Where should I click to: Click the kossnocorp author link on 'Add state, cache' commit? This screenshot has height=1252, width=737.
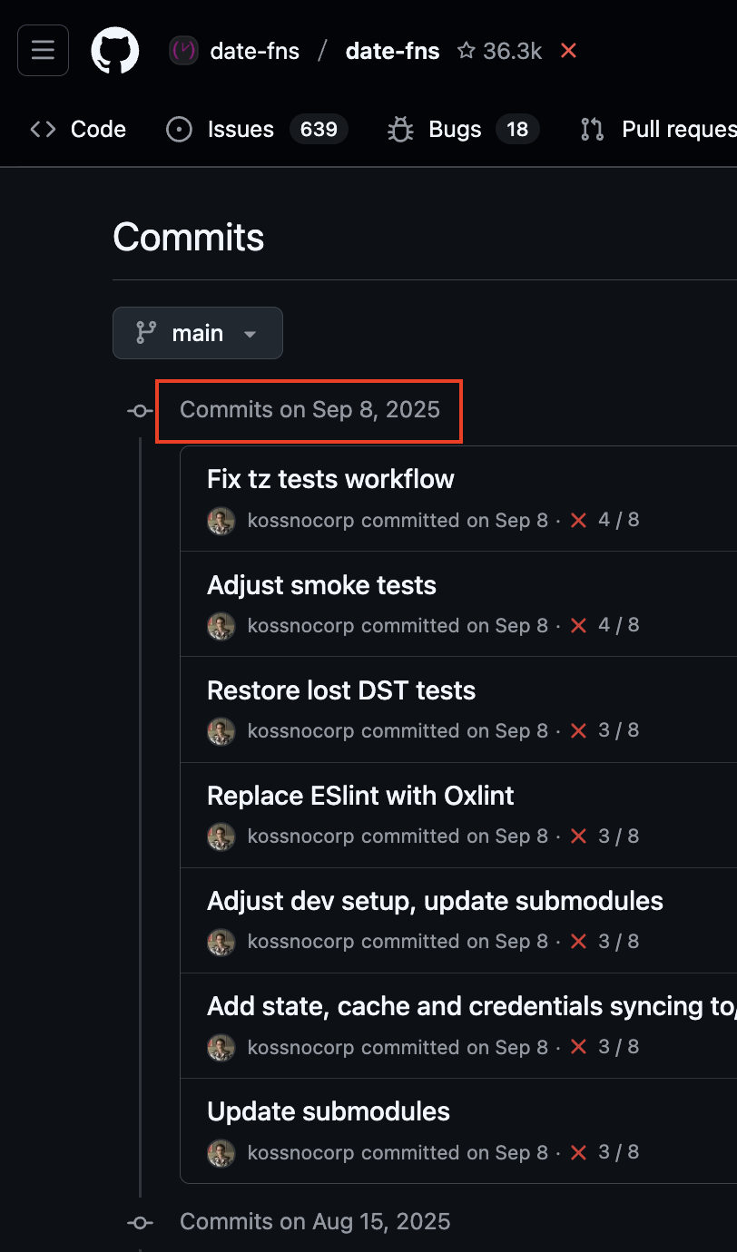300,1047
